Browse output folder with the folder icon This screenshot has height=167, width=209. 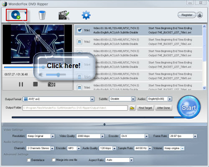click(132, 108)
